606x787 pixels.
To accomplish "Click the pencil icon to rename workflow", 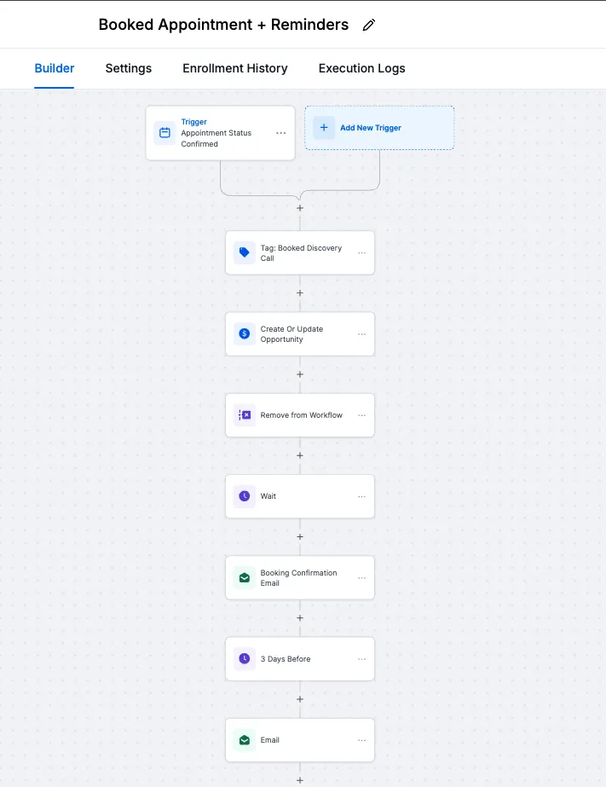I will (x=369, y=25).
